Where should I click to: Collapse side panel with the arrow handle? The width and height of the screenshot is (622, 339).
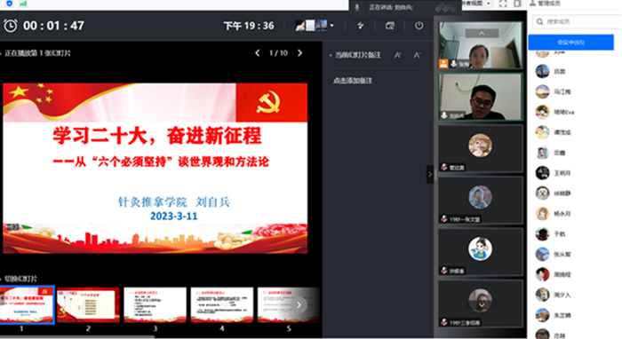coord(429,174)
